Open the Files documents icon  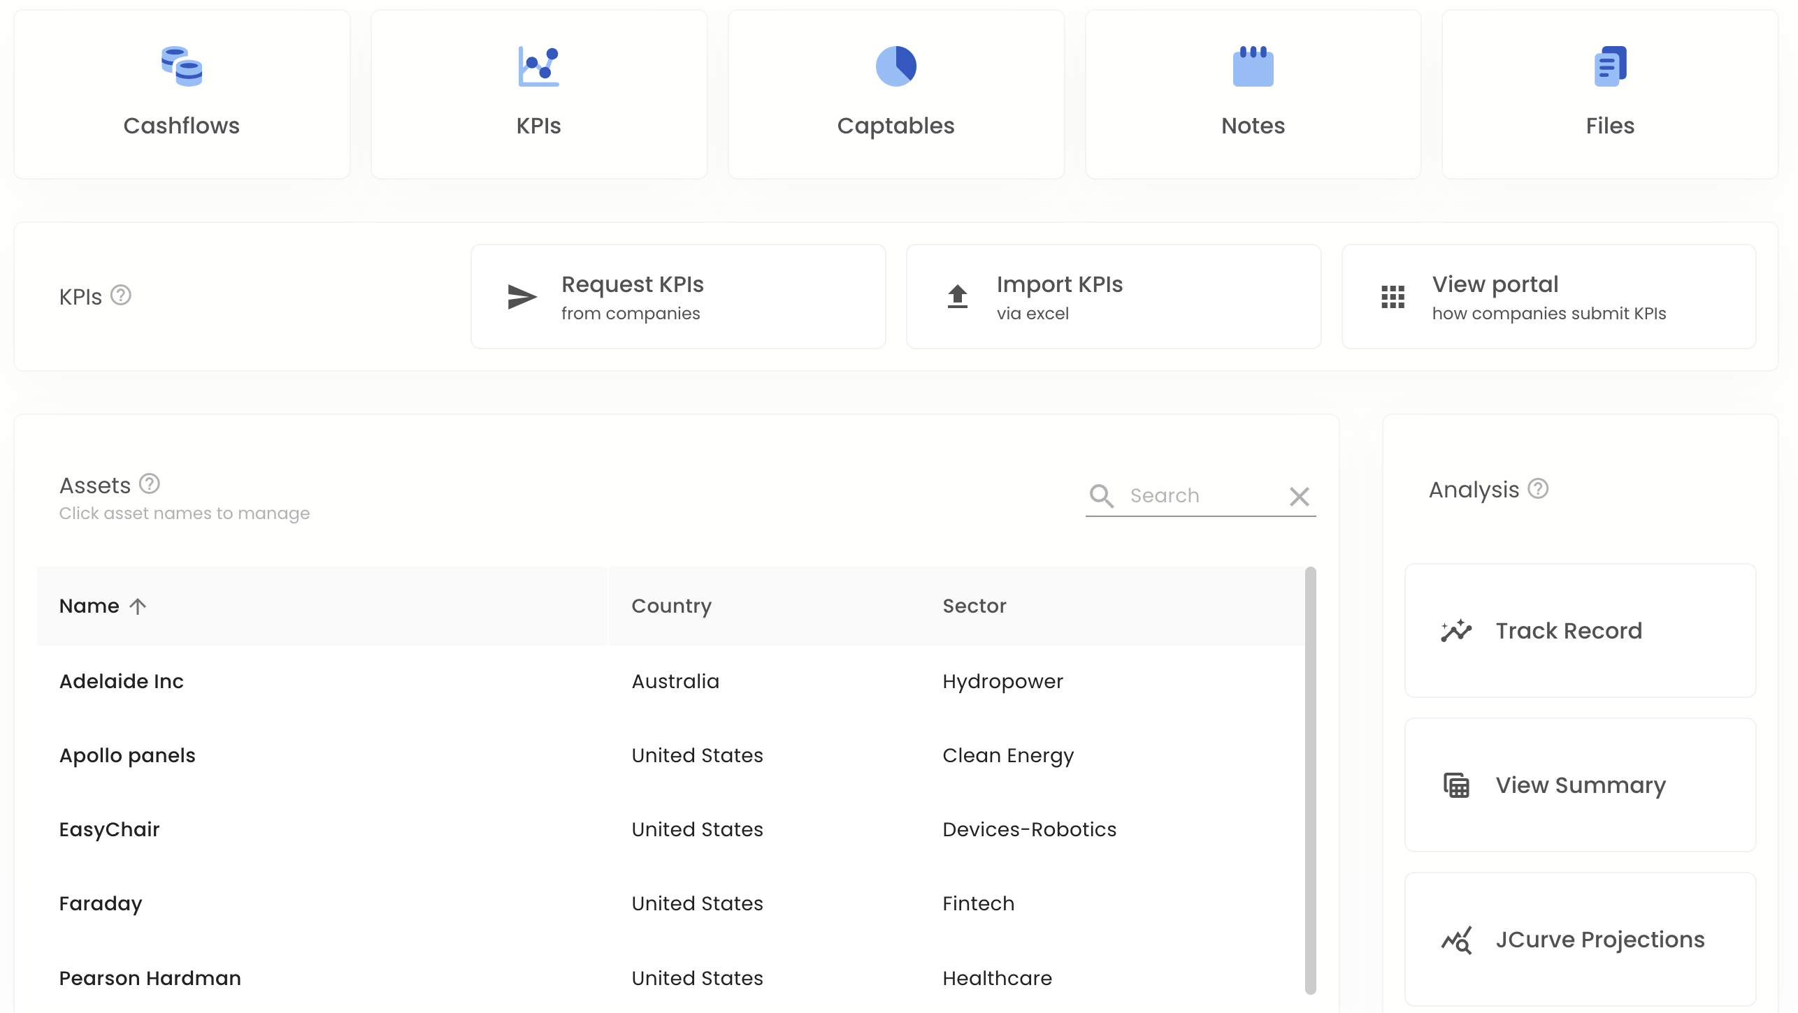click(1610, 66)
